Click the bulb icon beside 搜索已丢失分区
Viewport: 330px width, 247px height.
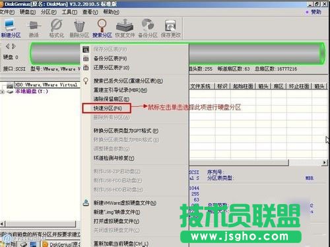86,81
